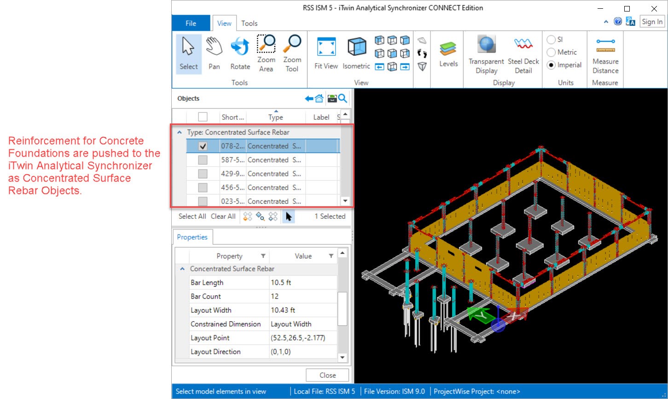Click the blue left-arrow view rotation icon
Screen dimensions: 668x399
[x=379, y=67]
